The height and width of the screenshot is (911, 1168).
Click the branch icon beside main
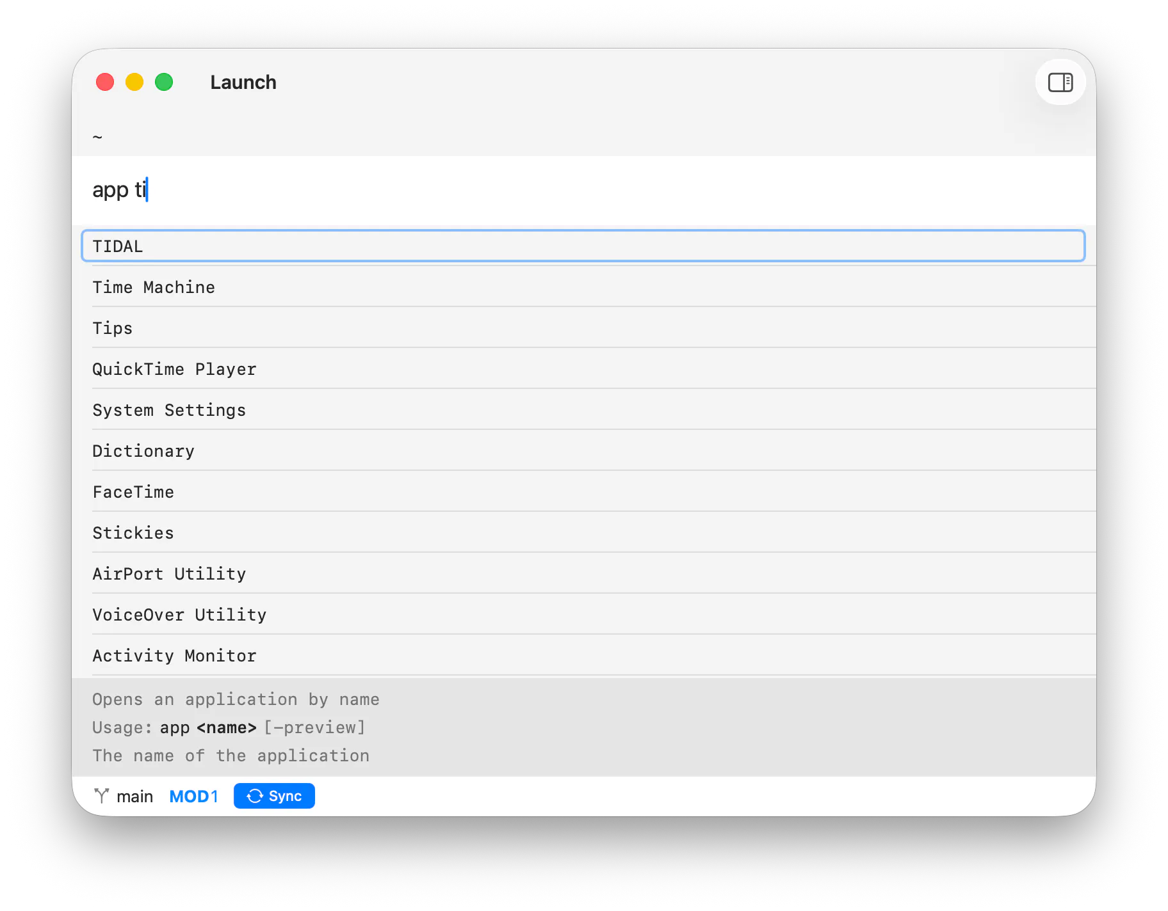click(101, 796)
